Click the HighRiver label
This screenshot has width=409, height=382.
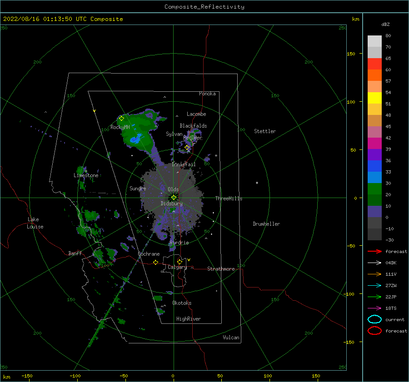pyautogui.click(x=189, y=319)
